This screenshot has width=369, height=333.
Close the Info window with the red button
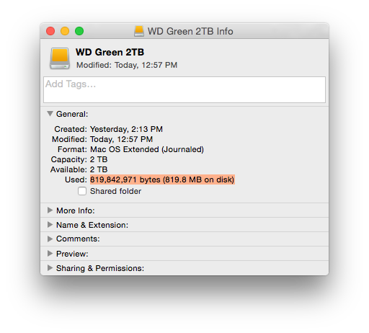(x=50, y=31)
